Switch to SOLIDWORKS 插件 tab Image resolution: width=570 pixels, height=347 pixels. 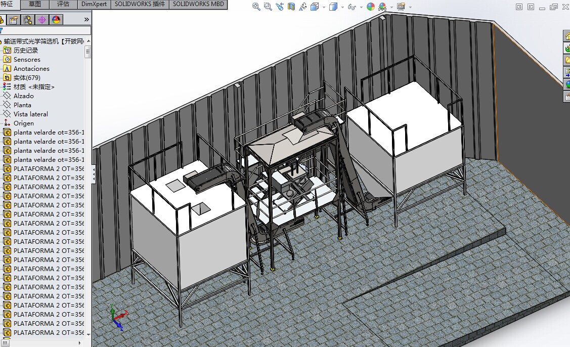click(x=140, y=4)
